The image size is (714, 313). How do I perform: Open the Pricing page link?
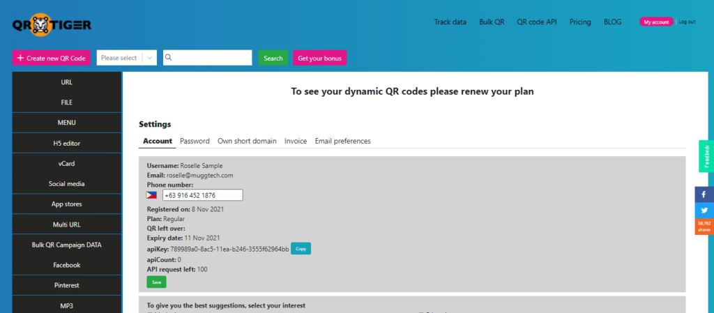pos(580,22)
